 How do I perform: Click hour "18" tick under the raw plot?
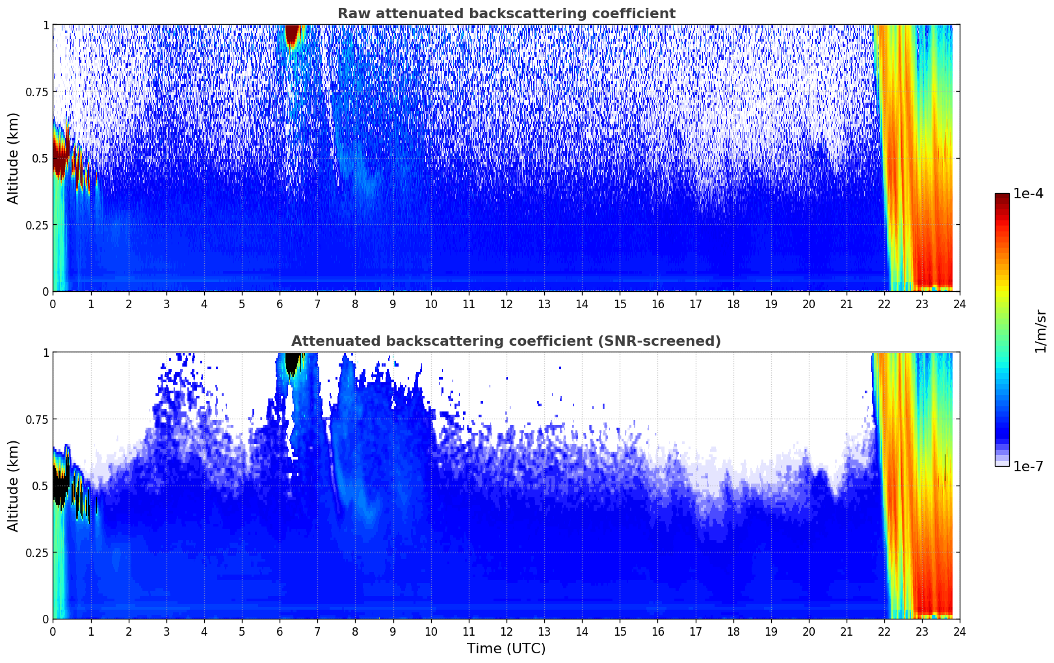tap(733, 304)
